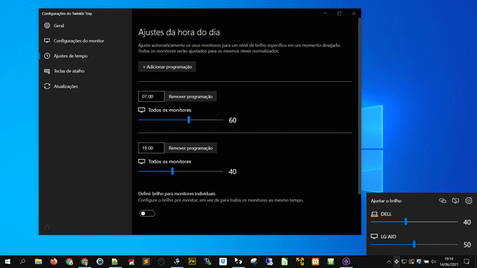Image resolution: width=477 pixels, height=268 pixels.
Task: Click the LG AIO brightness value 50
Action: click(467, 245)
